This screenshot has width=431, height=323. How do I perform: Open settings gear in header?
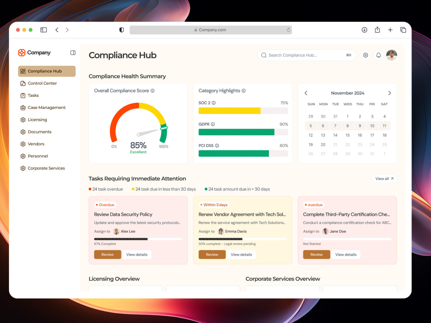pos(365,55)
